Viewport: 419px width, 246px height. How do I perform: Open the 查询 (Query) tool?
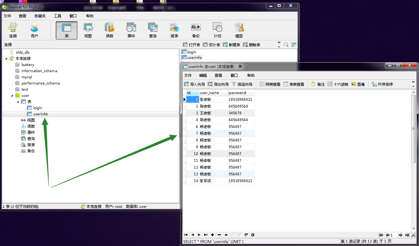[x=153, y=29]
